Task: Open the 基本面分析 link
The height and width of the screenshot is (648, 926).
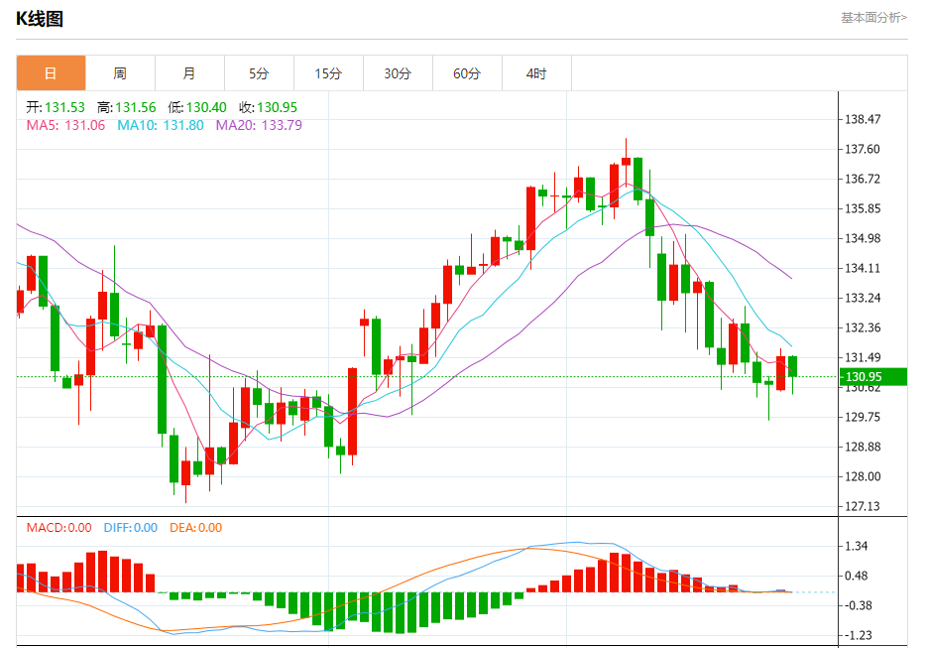Action: tap(874, 18)
